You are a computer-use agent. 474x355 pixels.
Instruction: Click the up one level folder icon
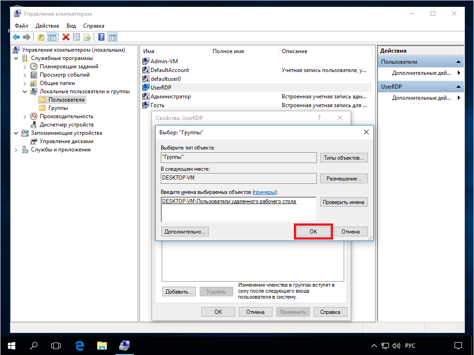coord(41,37)
